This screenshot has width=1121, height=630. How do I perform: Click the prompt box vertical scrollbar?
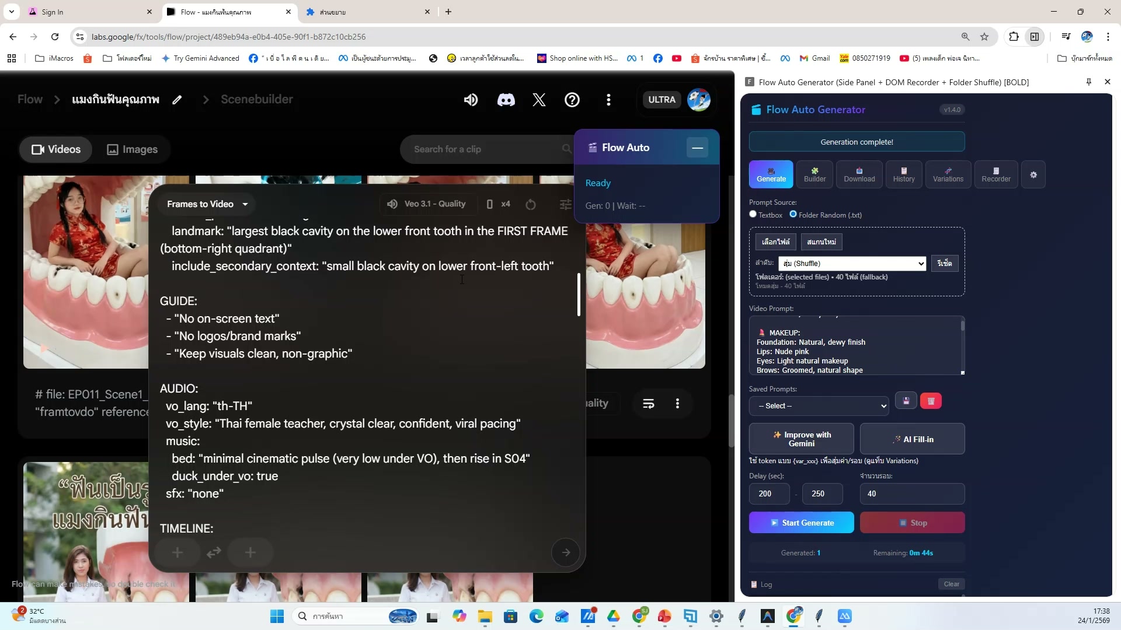[x=579, y=295]
